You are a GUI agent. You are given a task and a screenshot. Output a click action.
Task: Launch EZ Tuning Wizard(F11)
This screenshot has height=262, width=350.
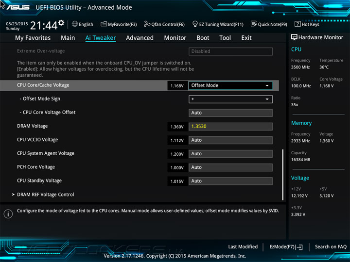tap(218, 24)
